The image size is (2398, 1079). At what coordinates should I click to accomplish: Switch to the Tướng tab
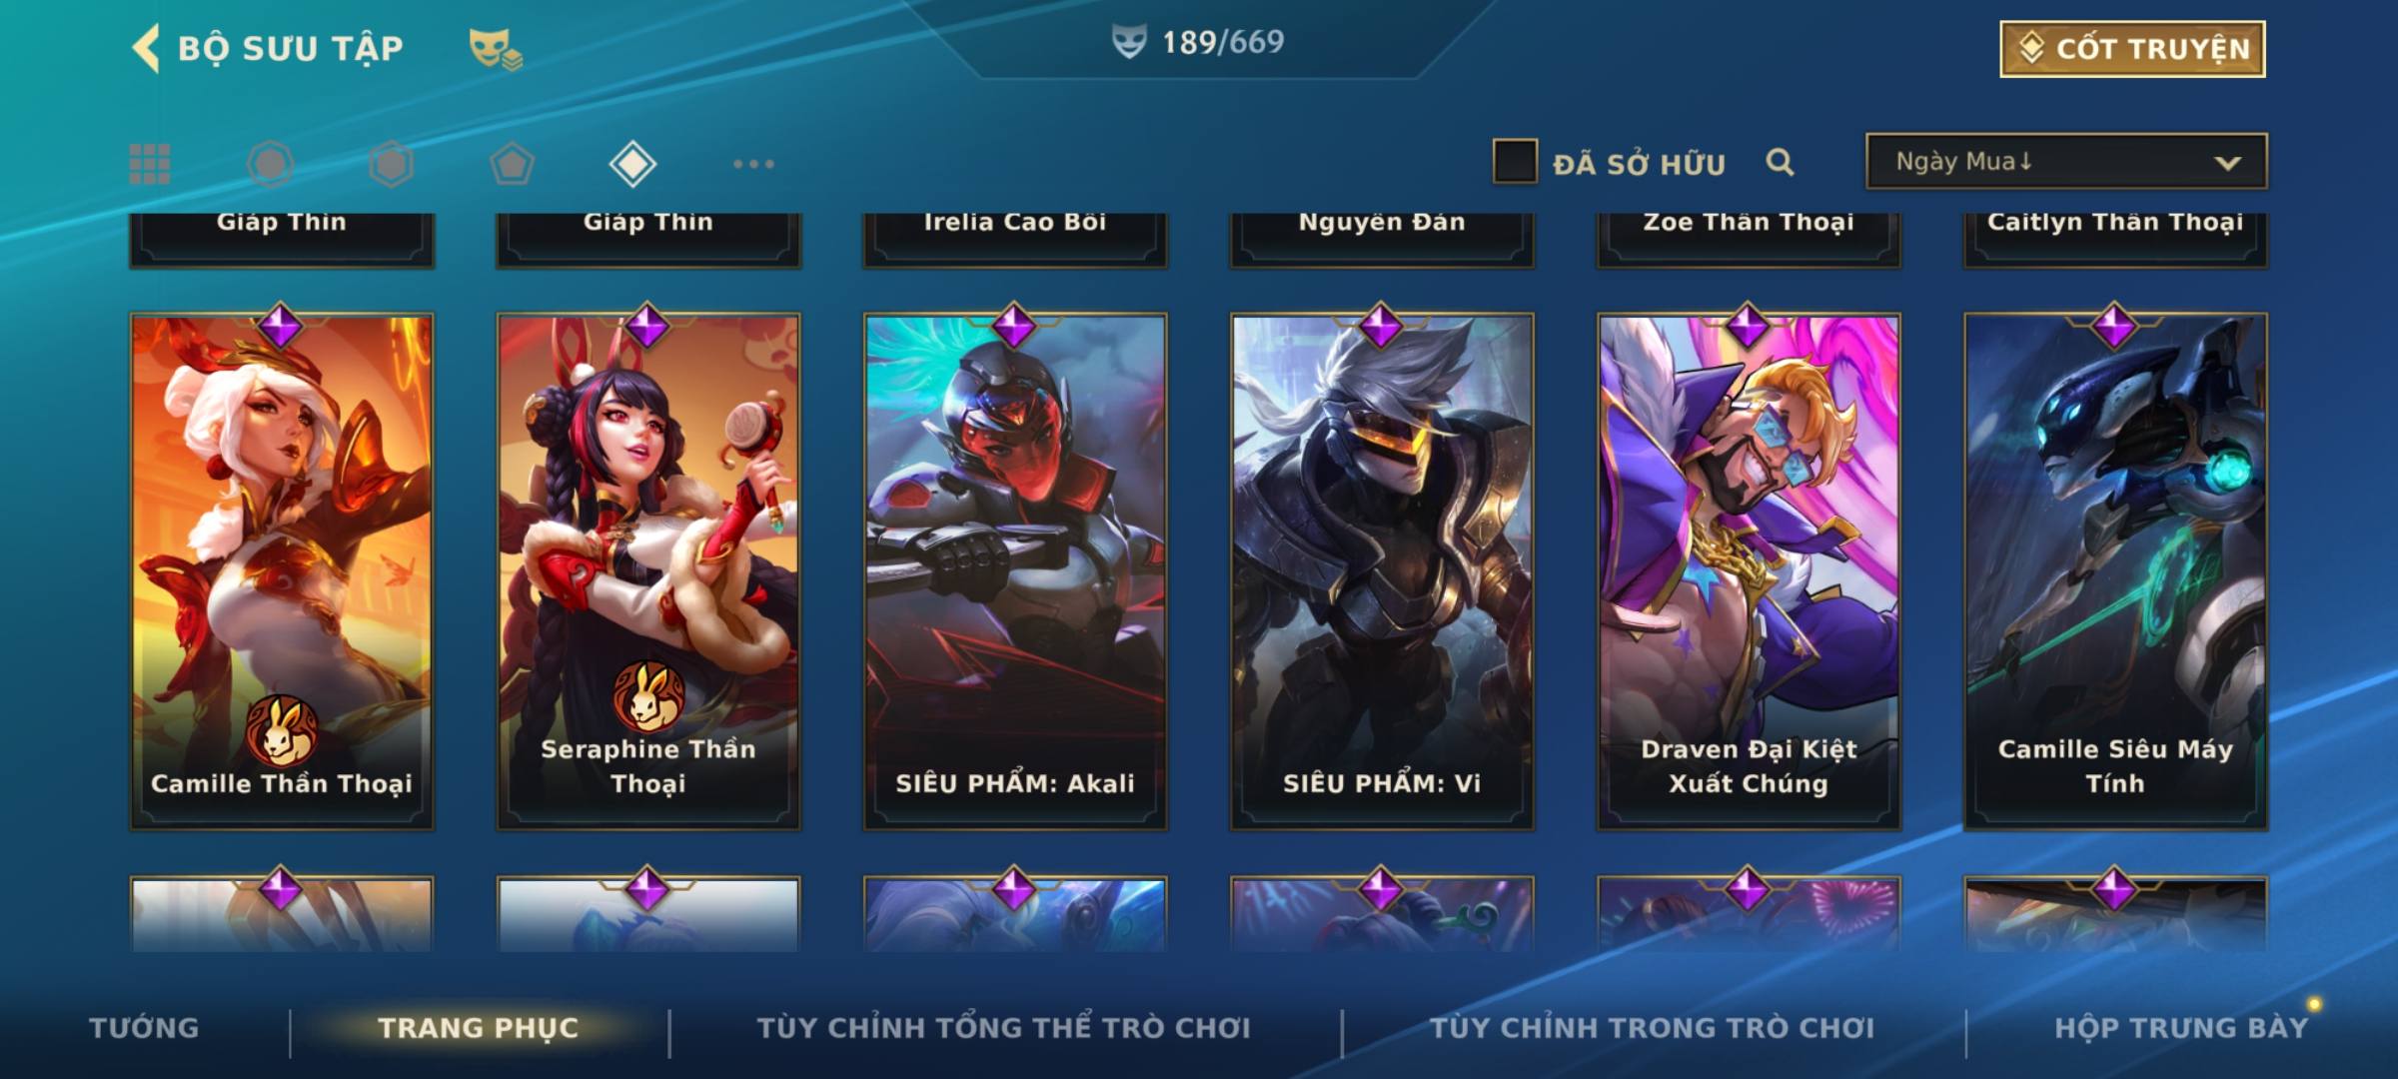(x=144, y=1028)
